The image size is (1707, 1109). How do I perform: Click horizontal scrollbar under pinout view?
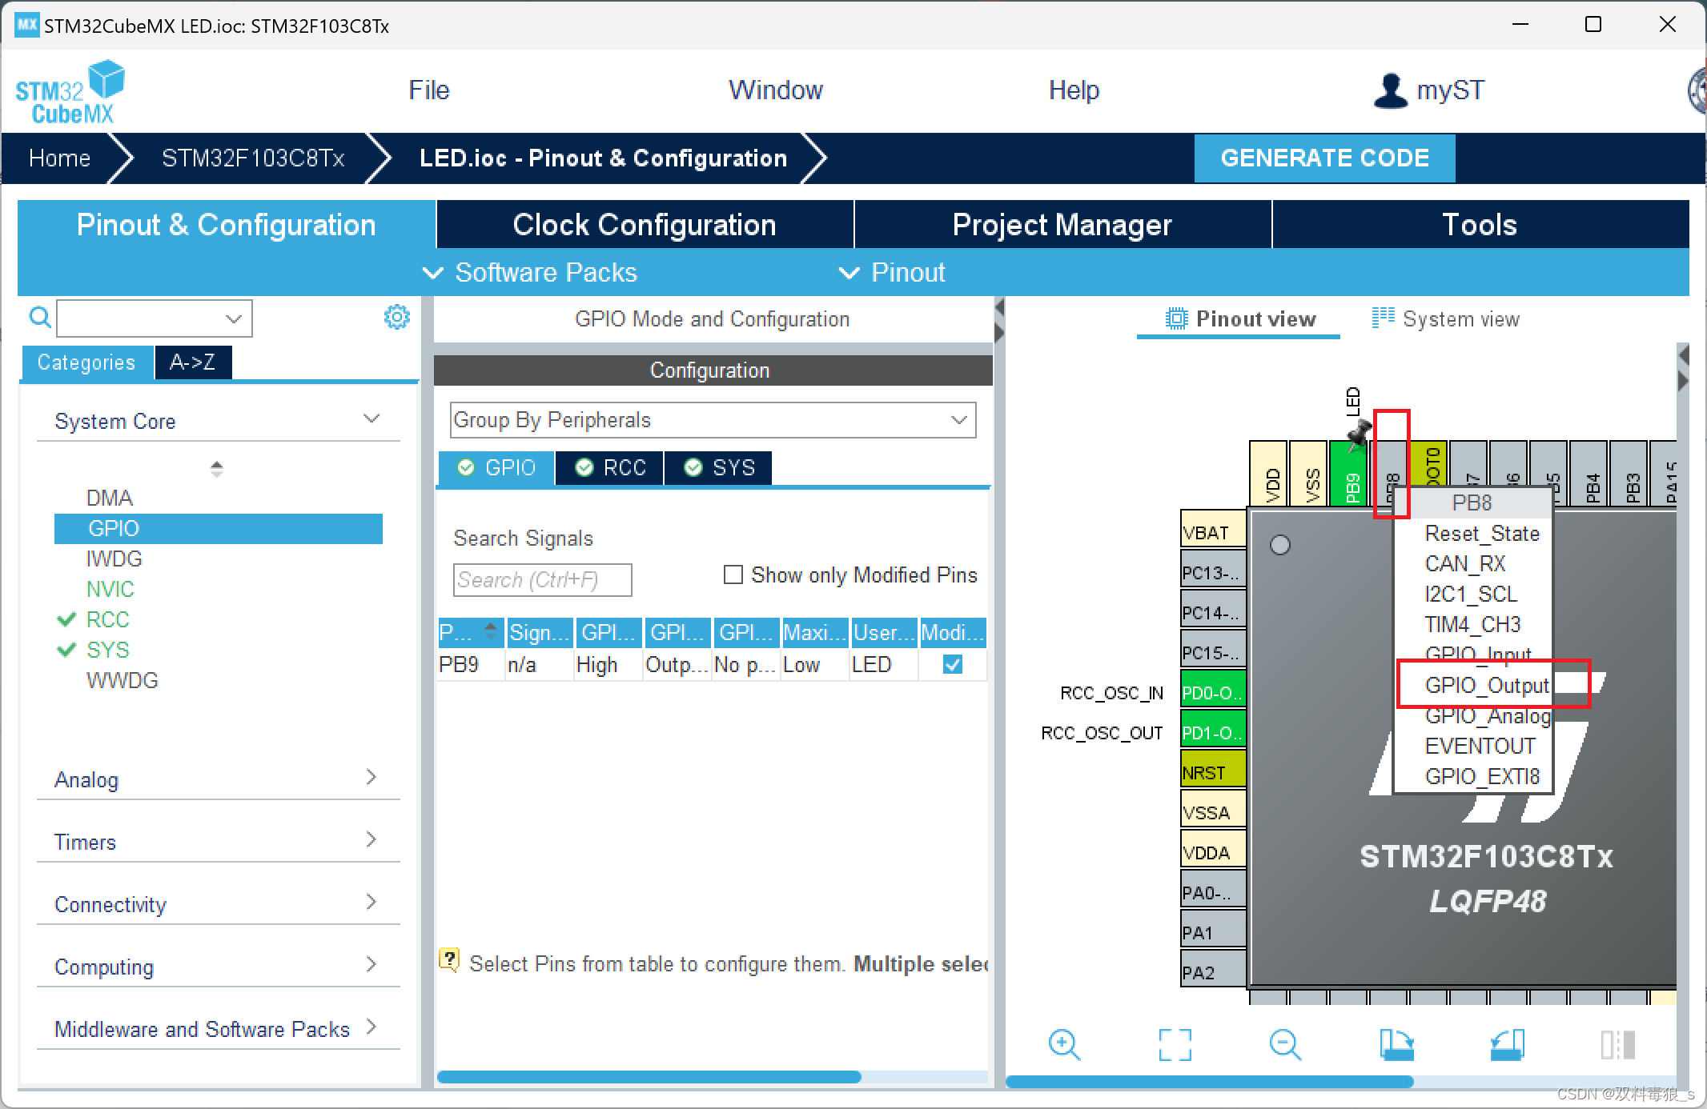pyautogui.click(x=1209, y=1082)
